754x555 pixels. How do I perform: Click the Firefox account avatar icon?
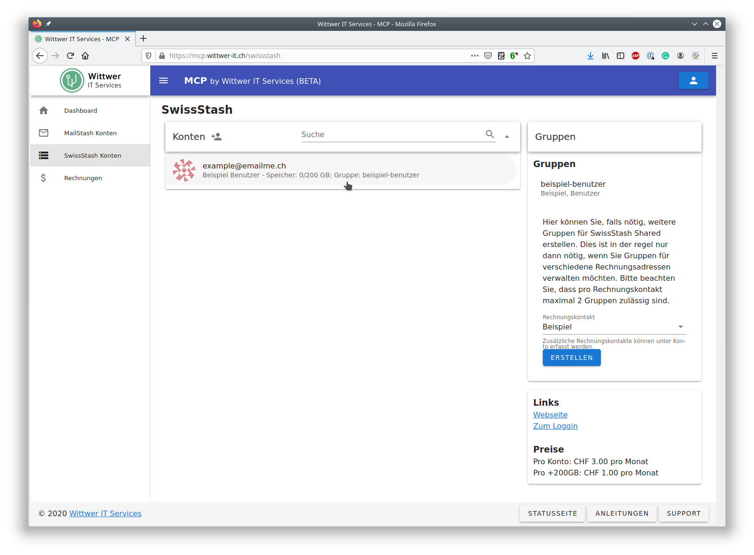(x=680, y=56)
